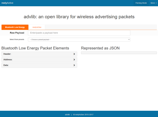
Task: Open the More menu in navbar
Action: click(x=154, y=3)
